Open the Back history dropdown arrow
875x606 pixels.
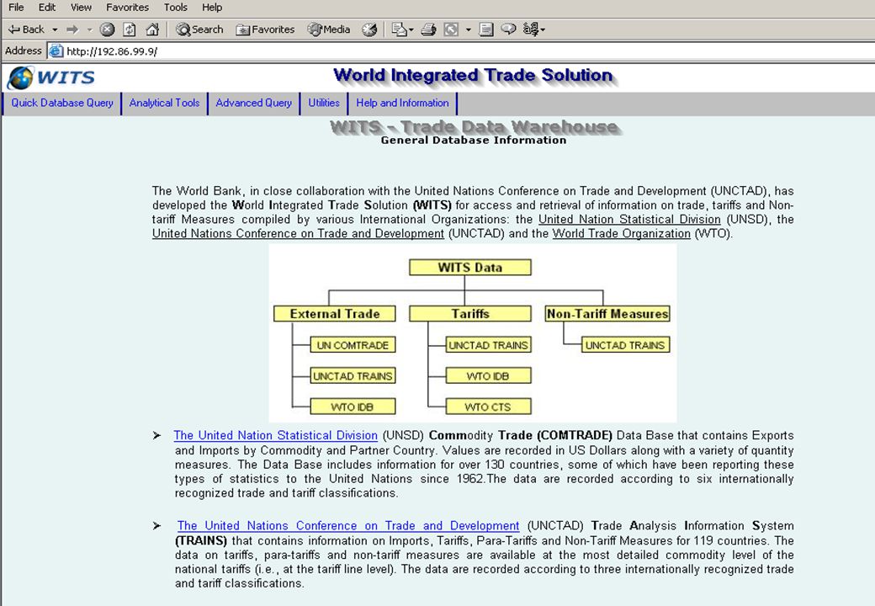pyautogui.click(x=55, y=29)
